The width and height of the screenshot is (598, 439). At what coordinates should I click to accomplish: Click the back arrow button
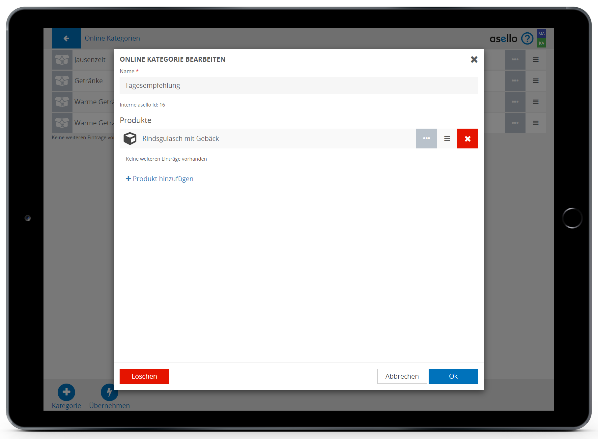(x=66, y=39)
